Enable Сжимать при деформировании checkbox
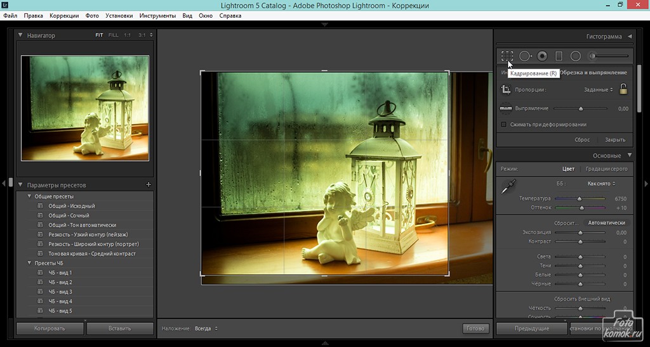Screen dimensions: 650x347 503,125
